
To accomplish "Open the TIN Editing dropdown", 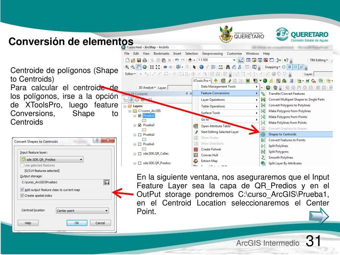I will 319,60.
